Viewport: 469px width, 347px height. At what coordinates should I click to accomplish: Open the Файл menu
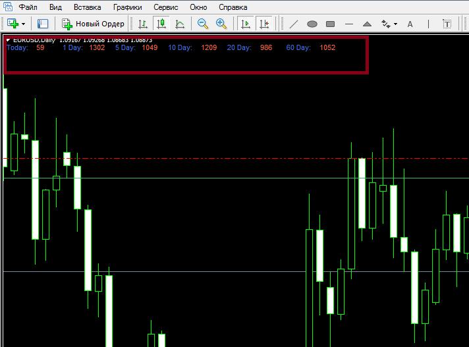click(28, 7)
